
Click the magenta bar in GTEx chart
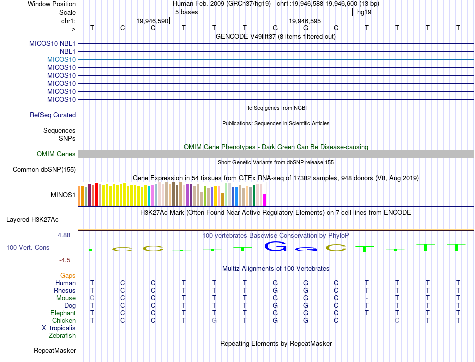click(x=264, y=200)
